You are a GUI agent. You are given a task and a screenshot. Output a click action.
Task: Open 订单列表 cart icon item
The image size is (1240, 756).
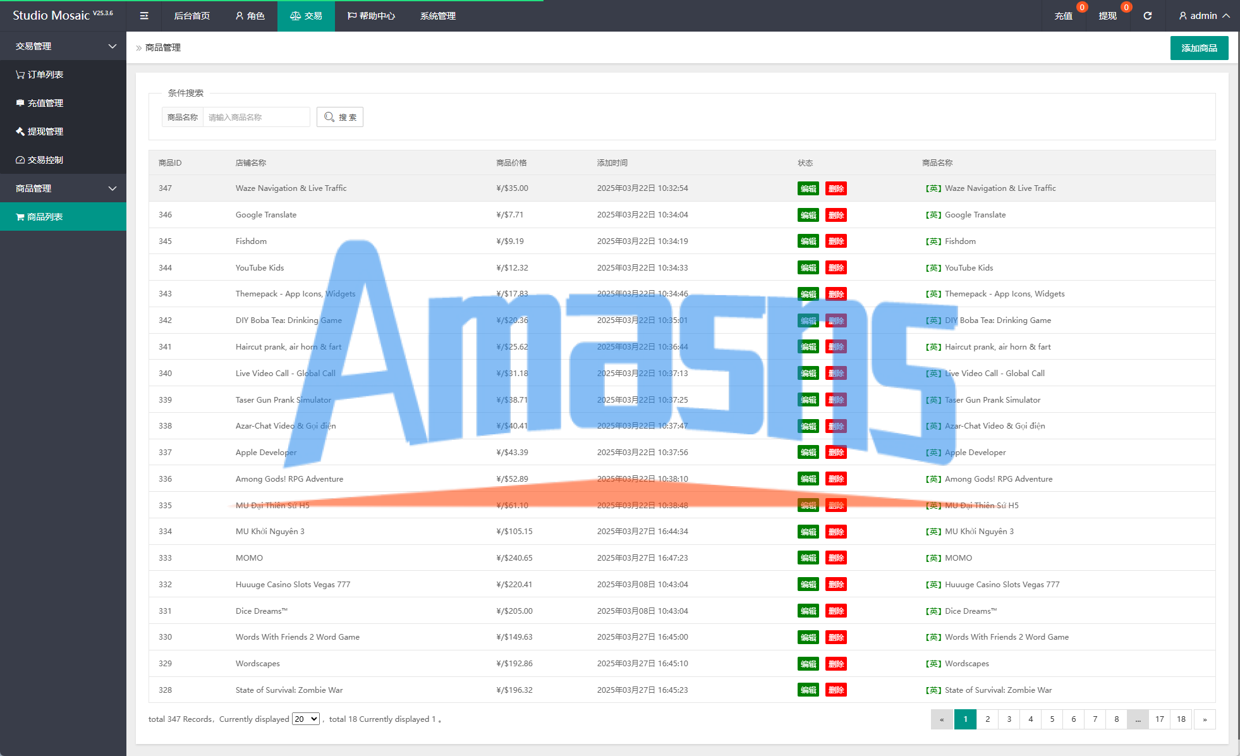pyautogui.click(x=39, y=75)
